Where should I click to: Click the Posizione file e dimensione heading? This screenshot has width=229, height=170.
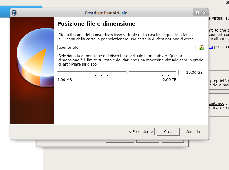click(x=97, y=24)
